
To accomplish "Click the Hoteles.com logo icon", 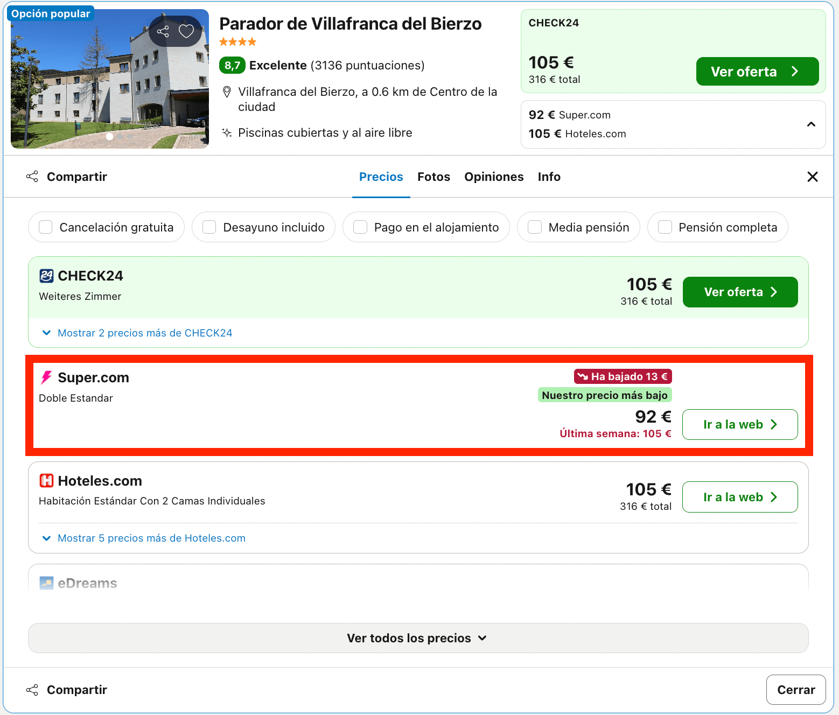I will (46, 480).
